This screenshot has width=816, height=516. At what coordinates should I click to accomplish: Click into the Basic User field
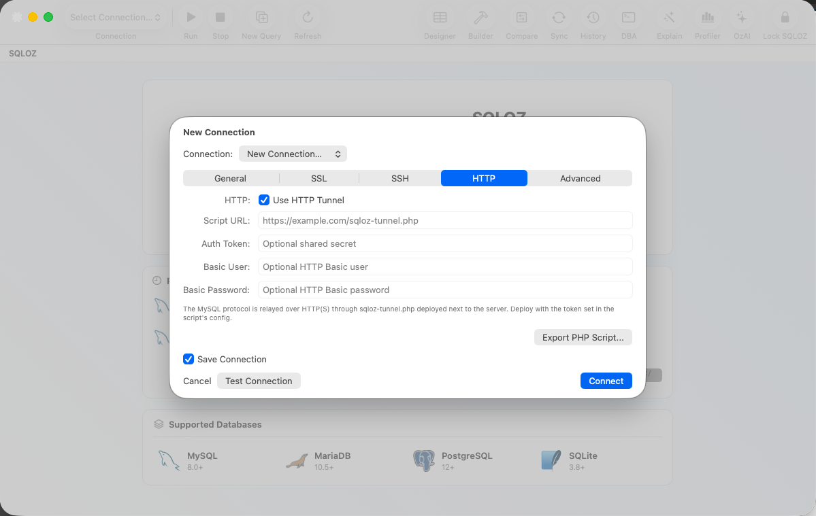click(x=446, y=266)
